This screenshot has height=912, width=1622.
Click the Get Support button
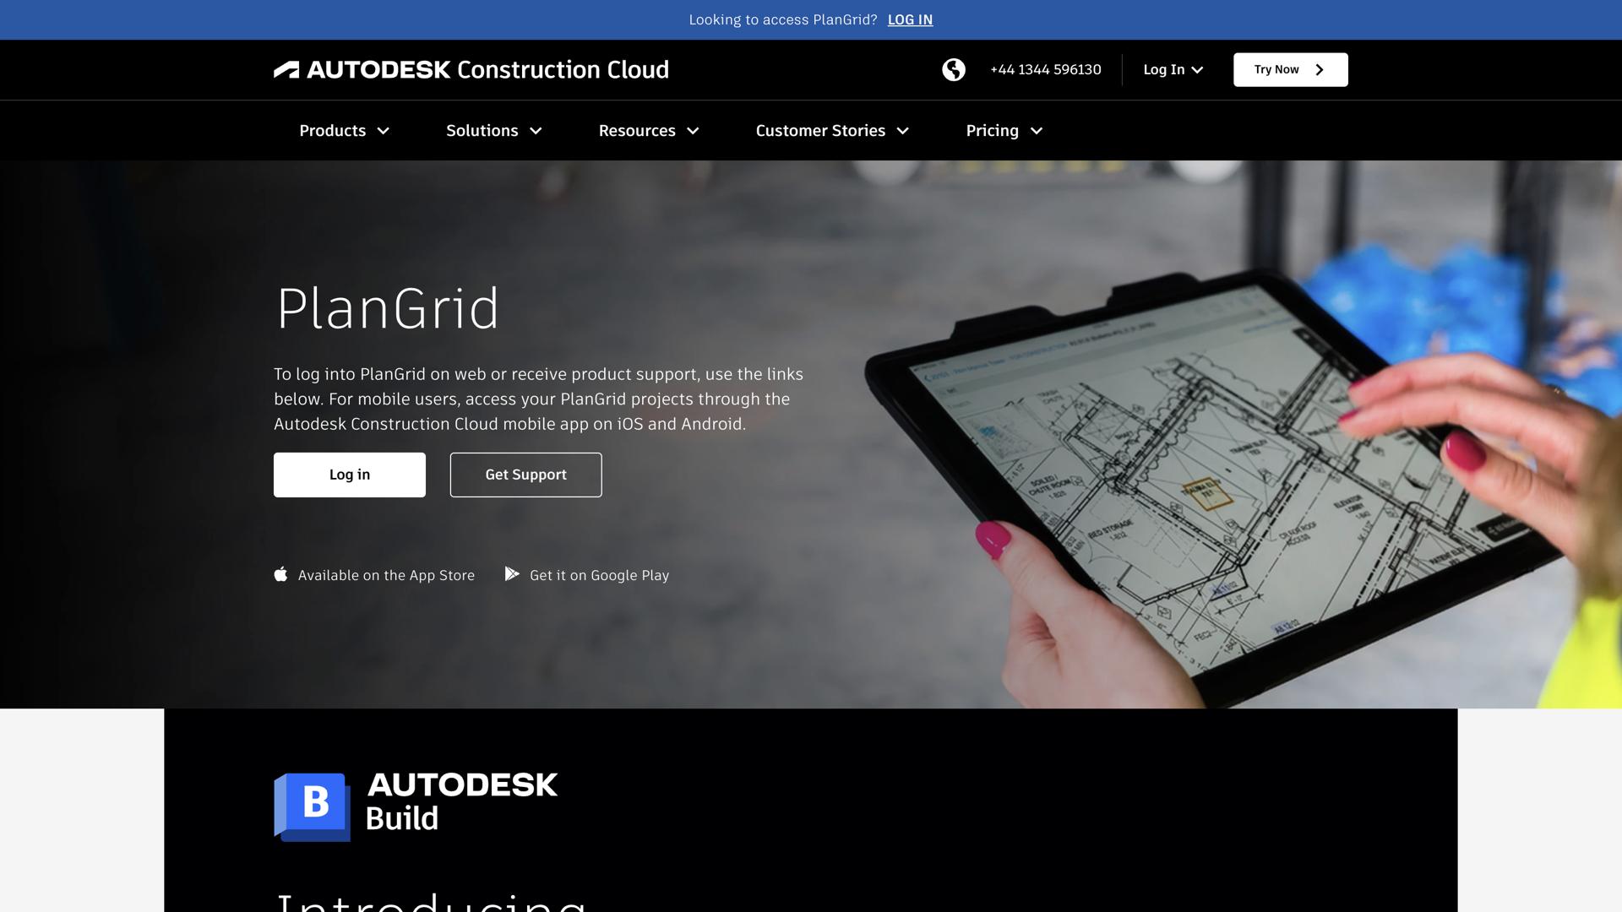pos(525,475)
